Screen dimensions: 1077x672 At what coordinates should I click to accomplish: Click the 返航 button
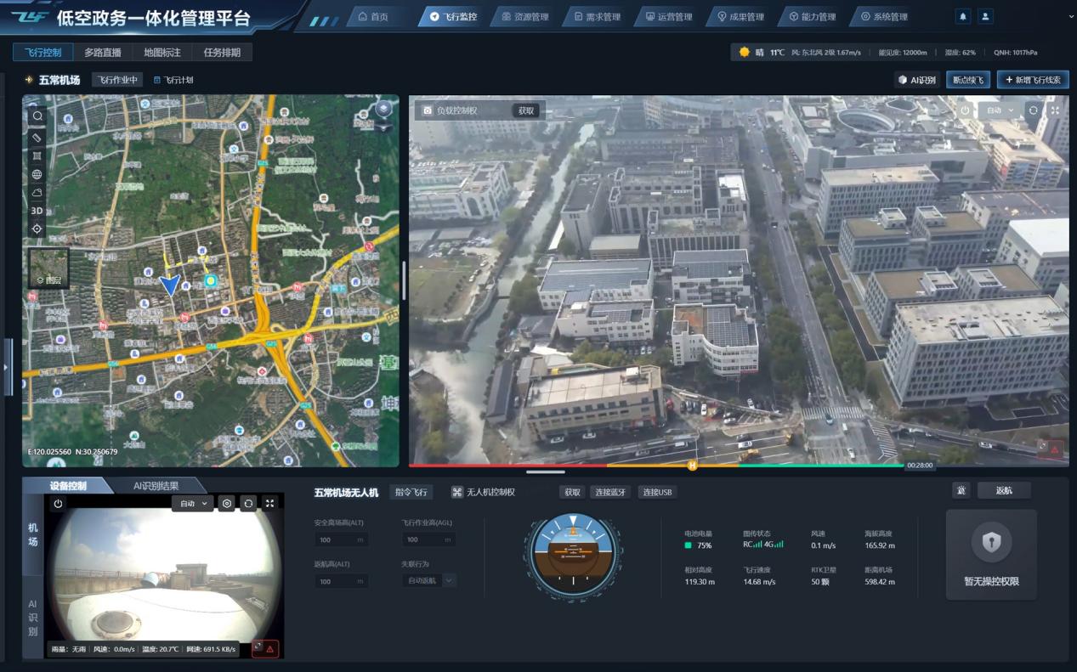[x=1003, y=490]
